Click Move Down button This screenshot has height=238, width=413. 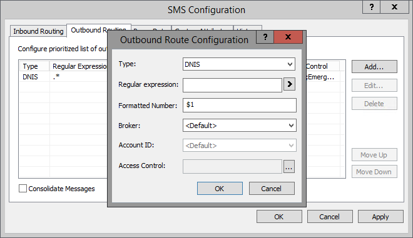(x=374, y=172)
